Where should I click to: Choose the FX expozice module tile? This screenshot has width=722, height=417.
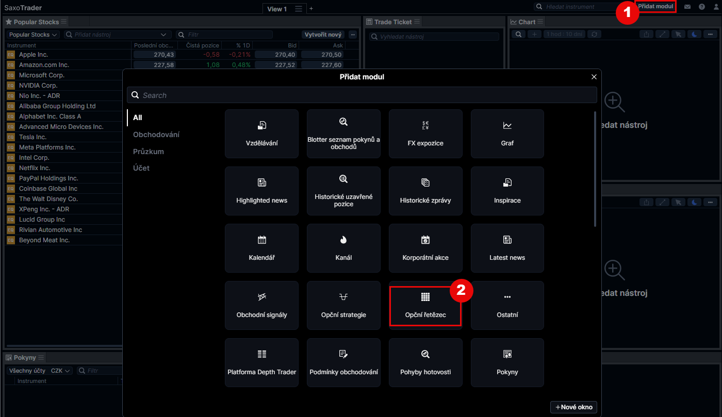pos(425,134)
